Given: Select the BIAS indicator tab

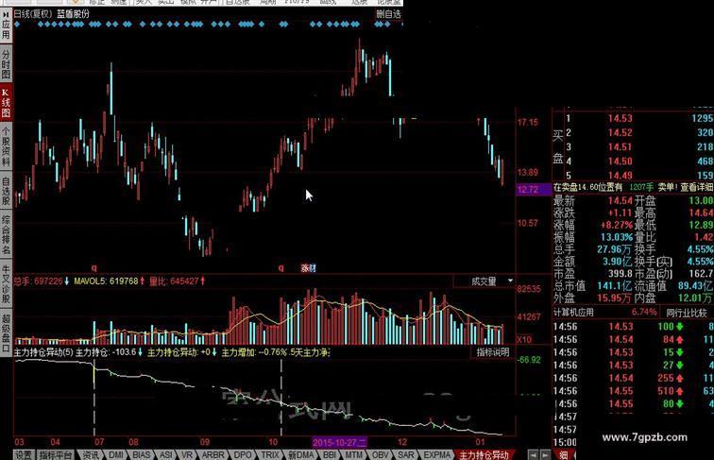Looking at the screenshot, I should tap(141, 454).
